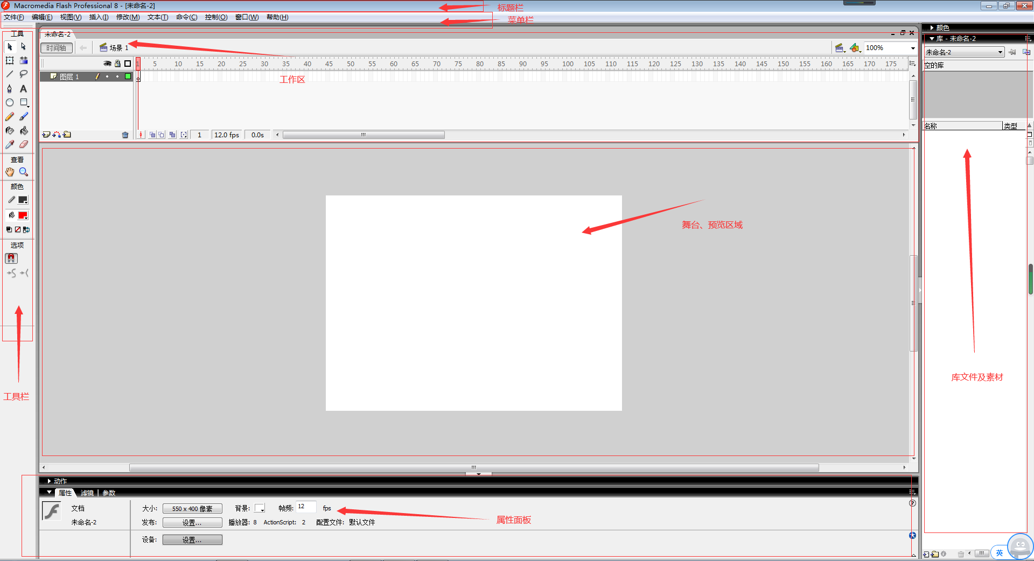Image resolution: width=1034 pixels, height=561 pixels.
Task: Toggle outline green square for 图层 1
Action: coord(128,76)
